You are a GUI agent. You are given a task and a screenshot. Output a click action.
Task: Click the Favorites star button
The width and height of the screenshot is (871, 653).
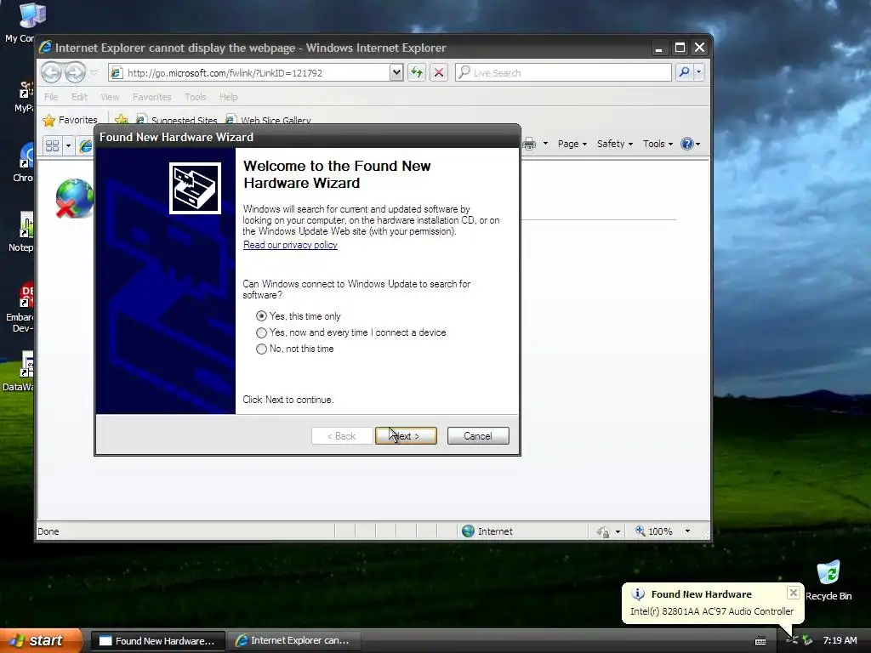[x=71, y=120]
